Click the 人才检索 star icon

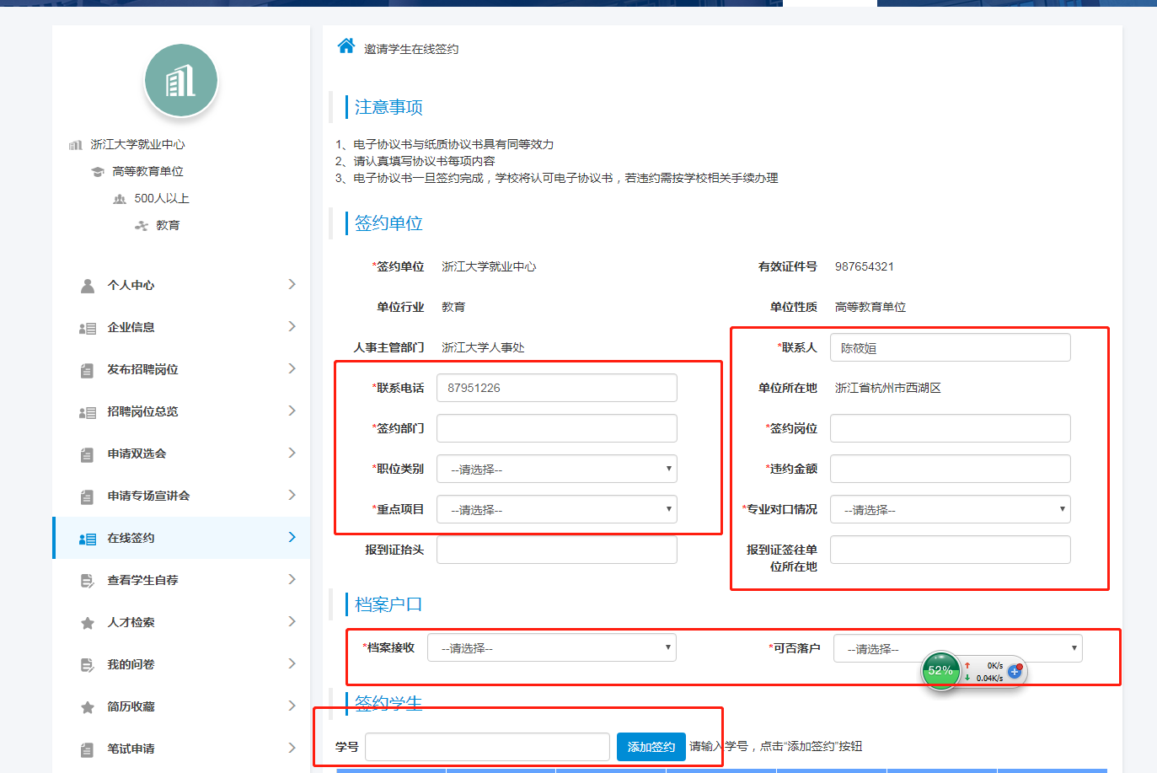(87, 623)
